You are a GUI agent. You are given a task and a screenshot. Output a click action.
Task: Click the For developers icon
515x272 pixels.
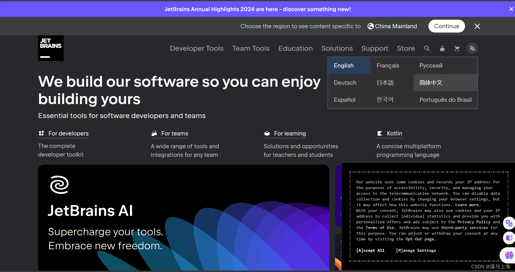pos(41,133)
